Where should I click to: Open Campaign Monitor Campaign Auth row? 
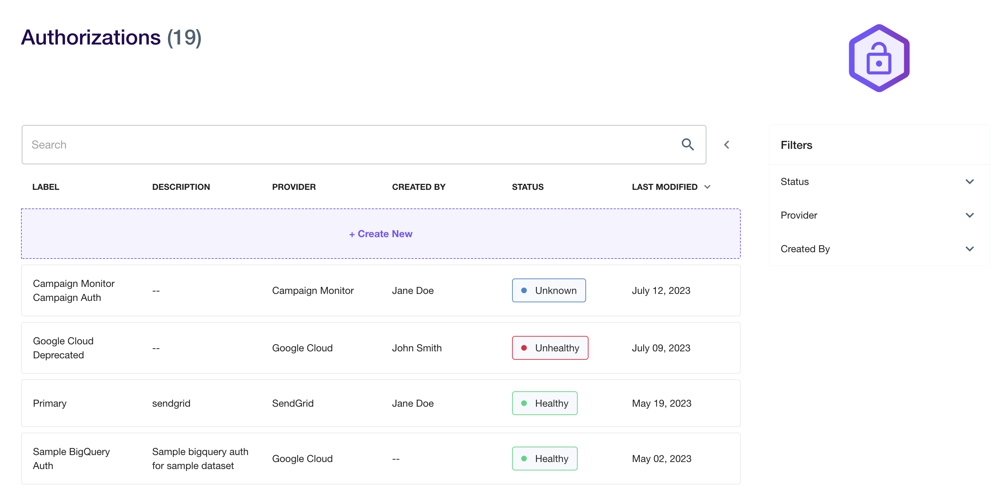pyautogui.click(x=74, y=290)
